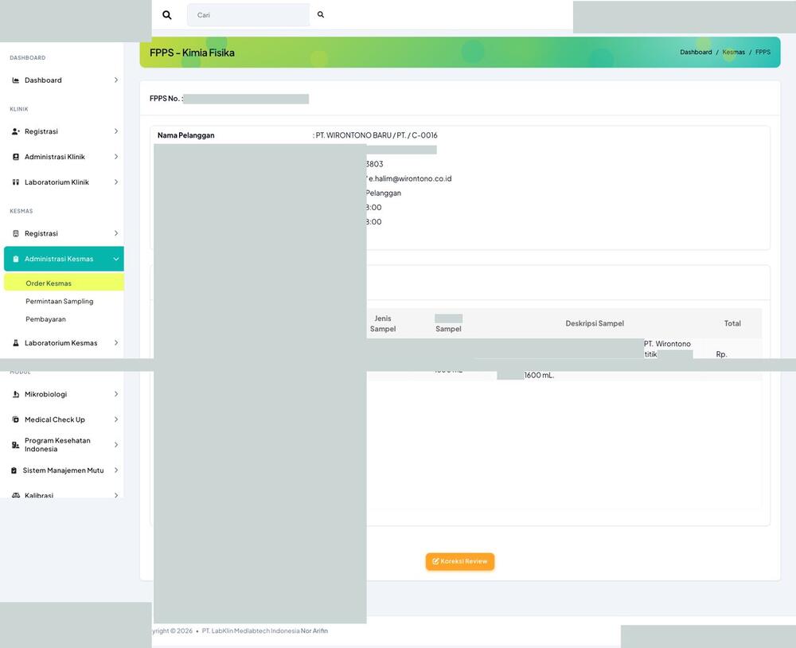Screen dimensions: 796x648
Task: Click the Mikrobiologi microscope icon
Action: click(x=16, y=395)
